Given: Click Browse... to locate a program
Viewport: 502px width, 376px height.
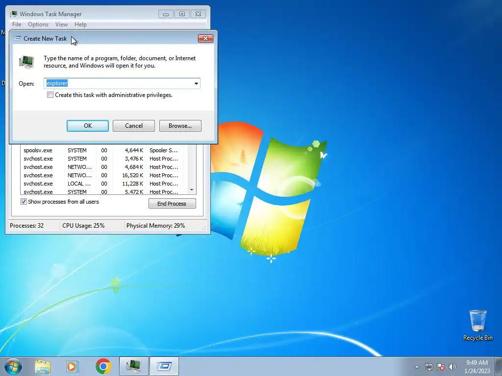Looking at the screenshot, I should (x=180, y=126).
